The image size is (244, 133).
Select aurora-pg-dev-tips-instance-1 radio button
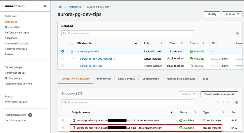pyautogui.click(x=63, y=59)
